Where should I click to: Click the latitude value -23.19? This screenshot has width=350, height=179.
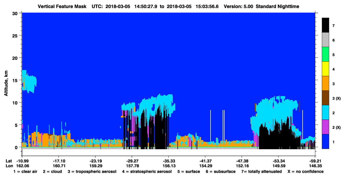(95, 161)
